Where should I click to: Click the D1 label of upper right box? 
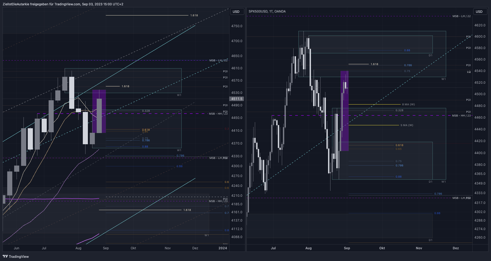[x=431, y=55]
